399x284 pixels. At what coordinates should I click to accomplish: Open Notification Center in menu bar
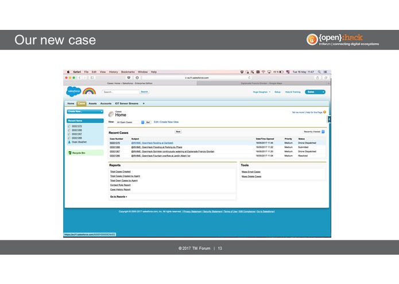[326, 72]
